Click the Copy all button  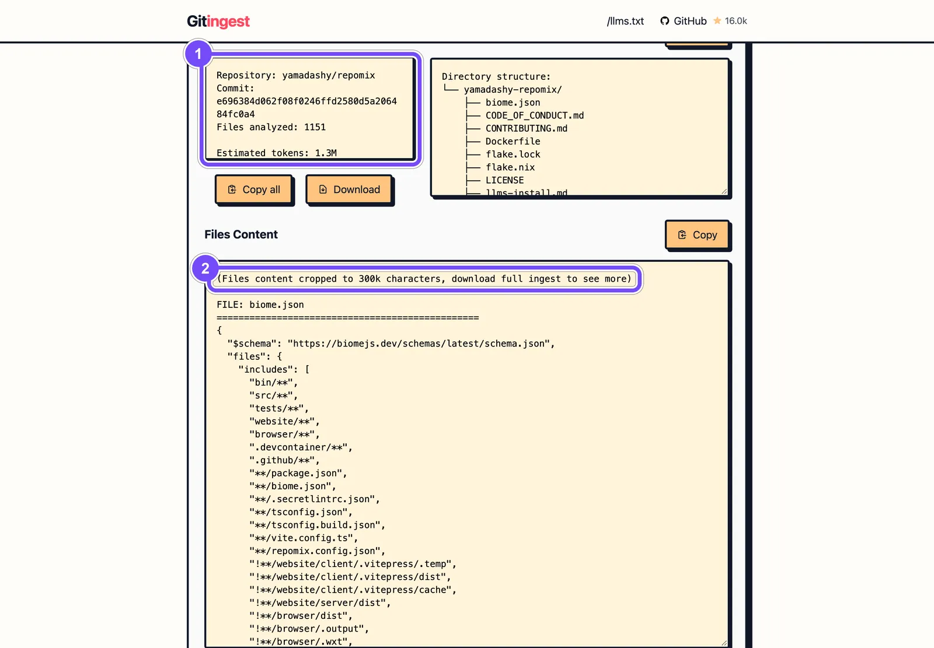tap(253, 190)
